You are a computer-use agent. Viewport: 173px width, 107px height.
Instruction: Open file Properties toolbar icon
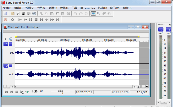point(34,13)
